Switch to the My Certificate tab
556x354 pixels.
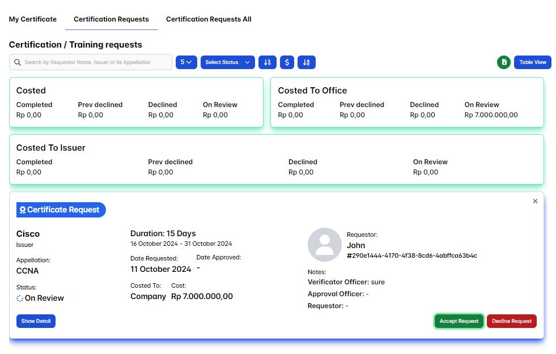(x=33, y=19)
